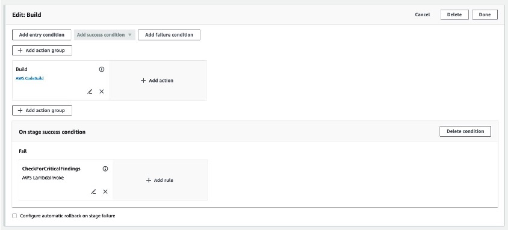Edit the Build action with pencil icon

point(90,92)
